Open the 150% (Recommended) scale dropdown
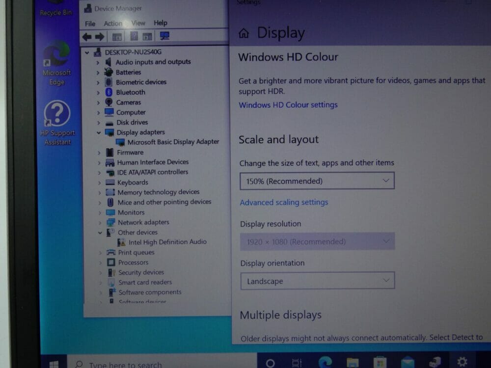Image resolution: width=491 pixels, height=368 pixels. coord(317,181)
